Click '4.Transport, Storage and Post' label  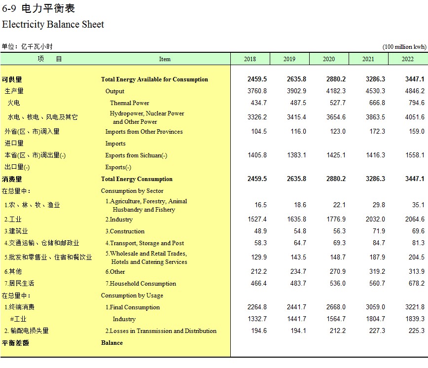pos(144,243)
